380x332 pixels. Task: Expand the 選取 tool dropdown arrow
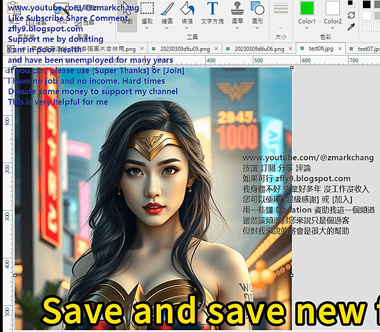coord(147,28)
